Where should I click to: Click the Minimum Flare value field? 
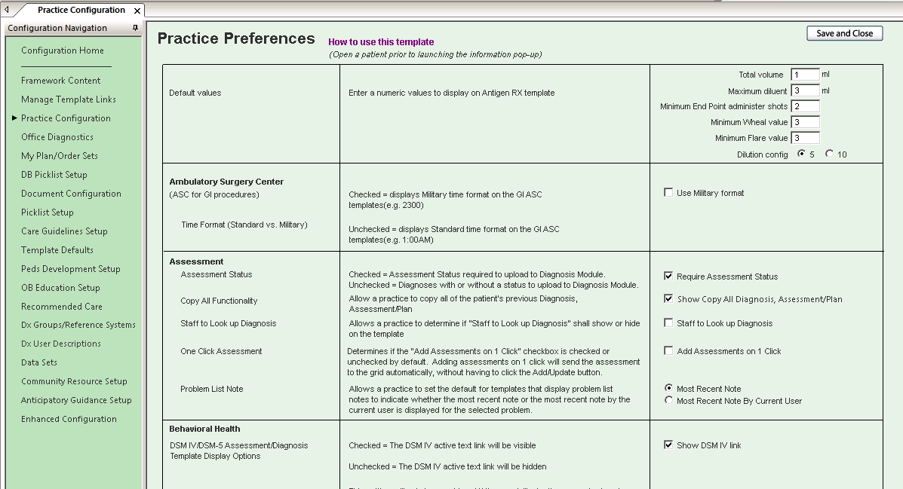pyautogui.click(x=805, y=138)
